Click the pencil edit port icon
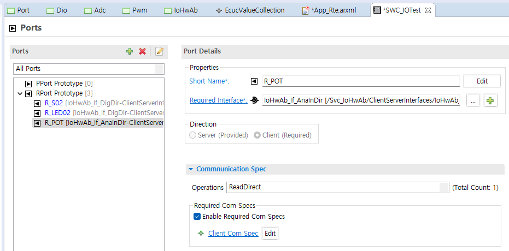Screen dimensions: 509x251 159,51
